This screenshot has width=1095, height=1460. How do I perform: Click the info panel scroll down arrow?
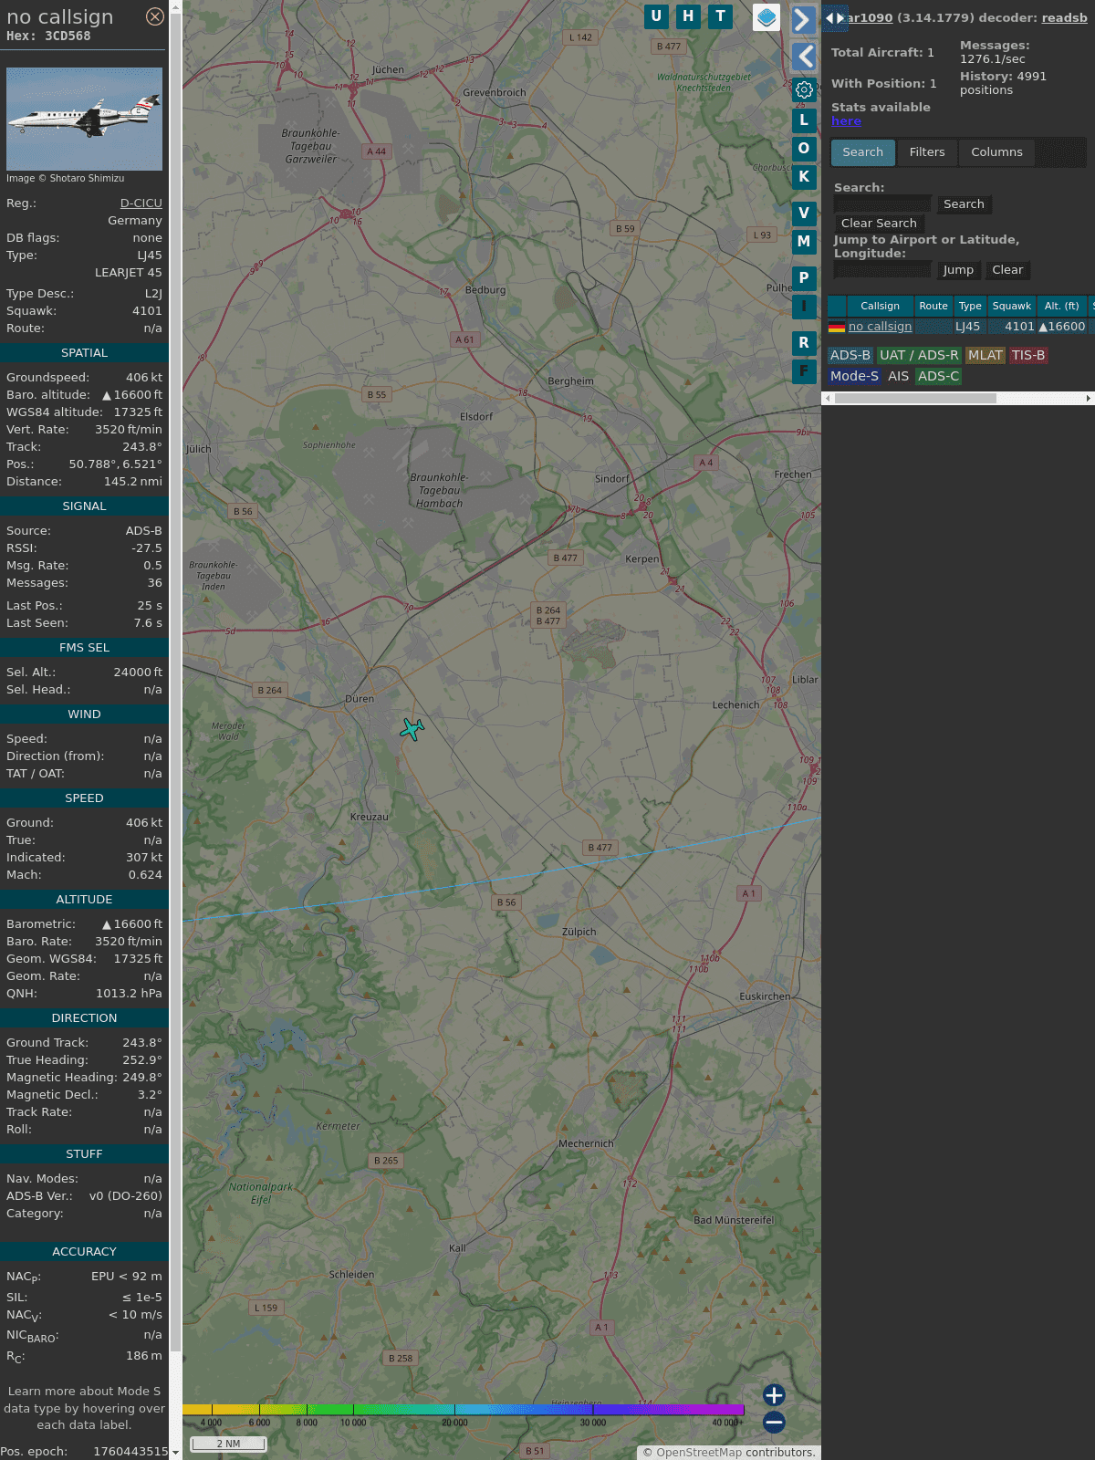pyautogui.click(x=175, y=1453)
